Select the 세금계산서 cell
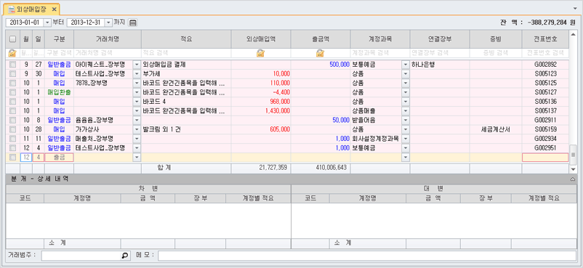 pos(496,129)
